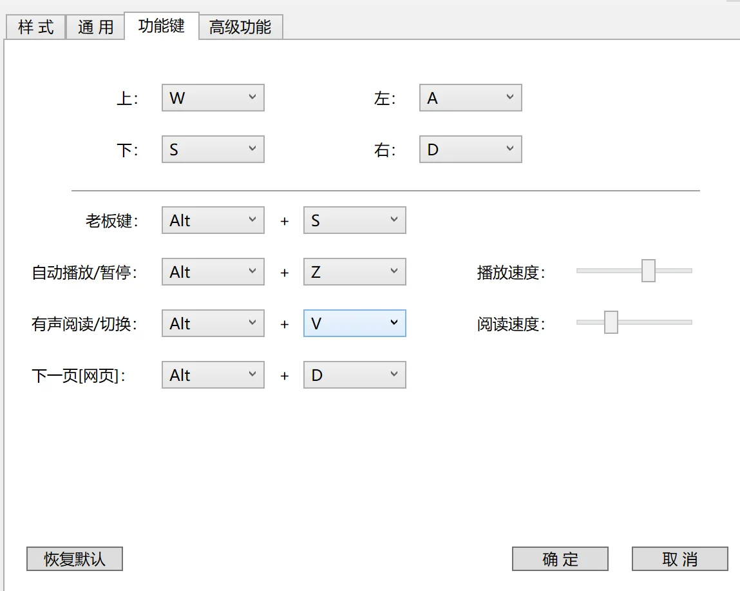Select the 功能键 tab

coord(161,26)
